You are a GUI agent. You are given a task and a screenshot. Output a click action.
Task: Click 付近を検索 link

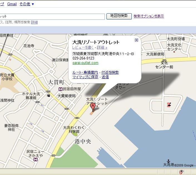pos(110,72)
